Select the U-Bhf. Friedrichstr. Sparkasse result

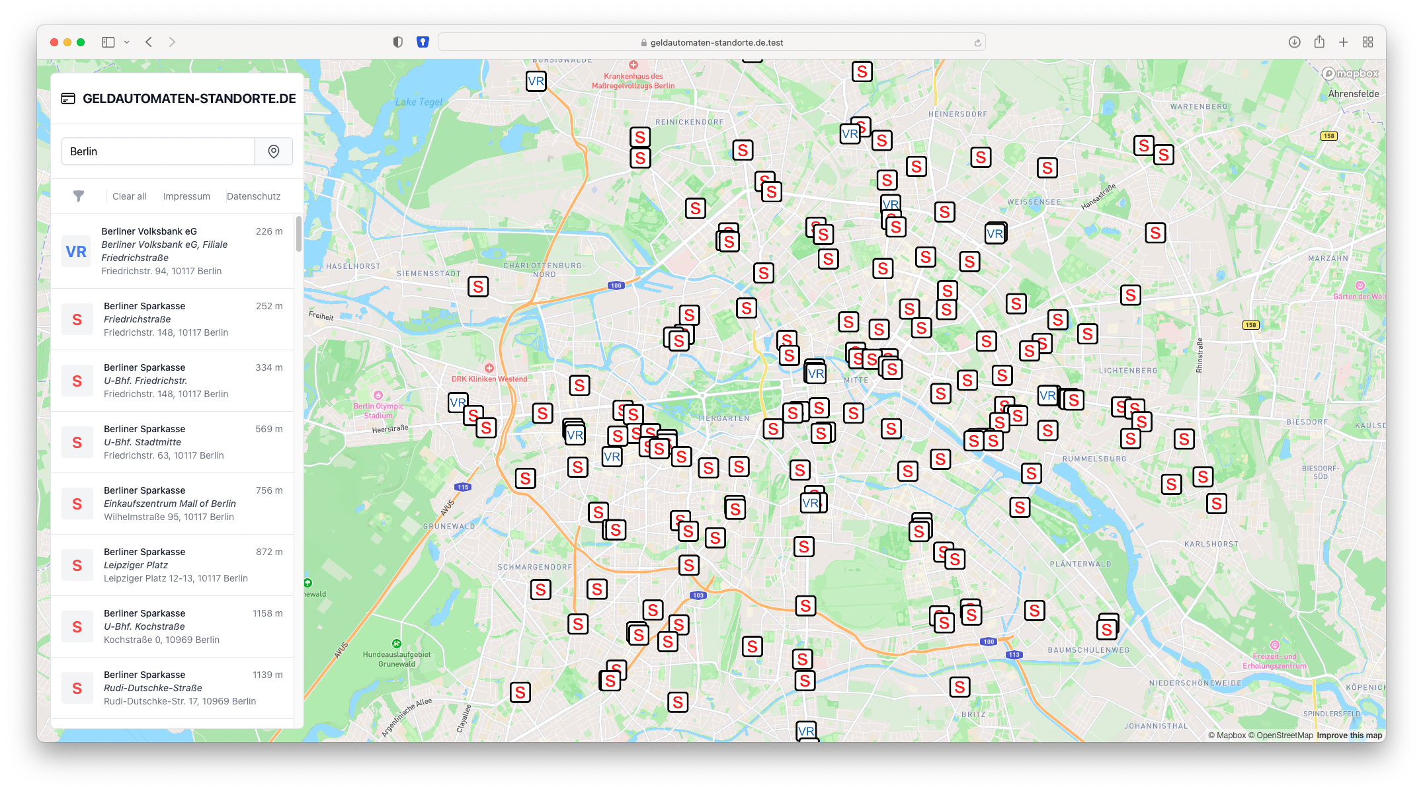173,381
